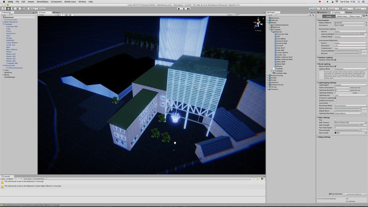The width and height of the screenshot is (368, 207).
Task: Toggle Auto Generate lighting checkbox
Action: (x=330, y=194)
